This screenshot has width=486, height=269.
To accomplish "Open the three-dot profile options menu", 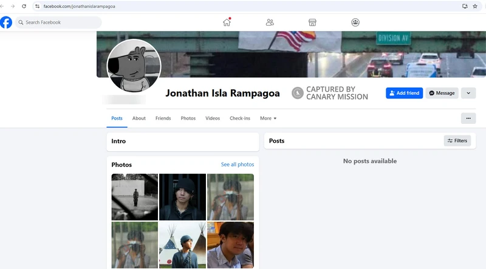I will (x=468, y=118).
